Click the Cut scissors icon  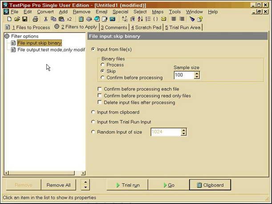tap(45, 19)
